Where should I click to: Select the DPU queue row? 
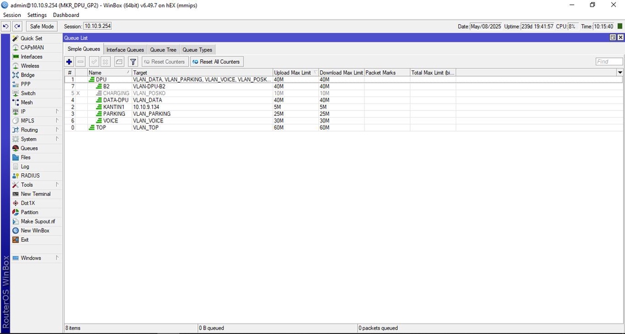pyautogui.click(x=343, y=79)
